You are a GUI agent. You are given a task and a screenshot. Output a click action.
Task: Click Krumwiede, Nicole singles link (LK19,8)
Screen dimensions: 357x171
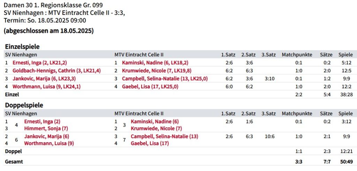coord(157,71)
